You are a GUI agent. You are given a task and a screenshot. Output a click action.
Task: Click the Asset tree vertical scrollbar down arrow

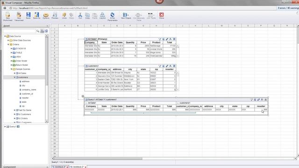[x=47, y=121]
